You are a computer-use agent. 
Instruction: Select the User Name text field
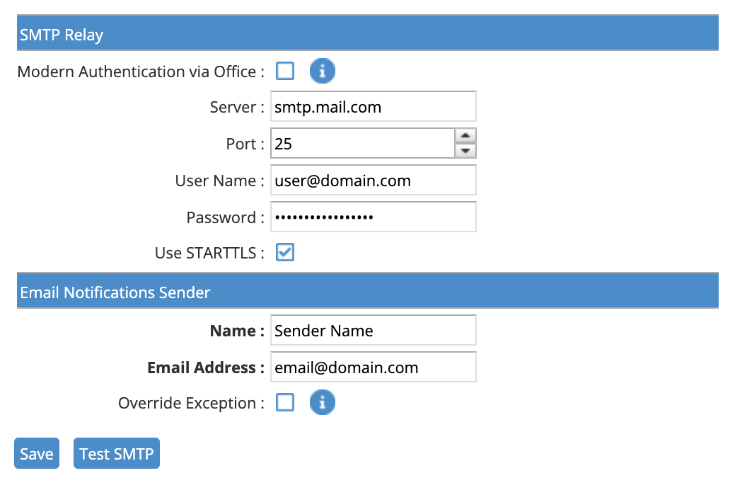coord(373,180)
